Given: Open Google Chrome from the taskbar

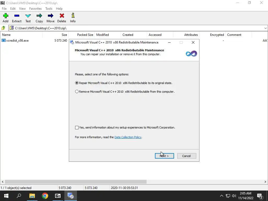Looking at the screenshot, I should (45, 196).
